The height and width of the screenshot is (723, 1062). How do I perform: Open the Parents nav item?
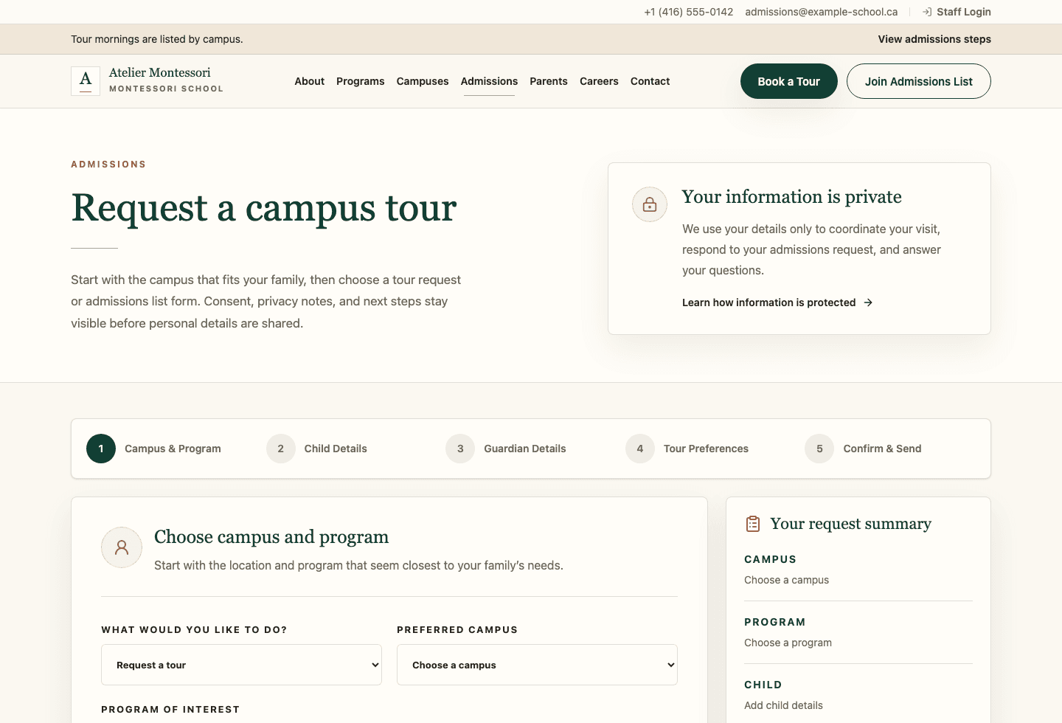(x=549, y=81)
